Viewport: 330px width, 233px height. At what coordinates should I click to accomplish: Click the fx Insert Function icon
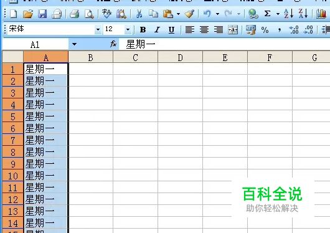click(x=113, y=44)
